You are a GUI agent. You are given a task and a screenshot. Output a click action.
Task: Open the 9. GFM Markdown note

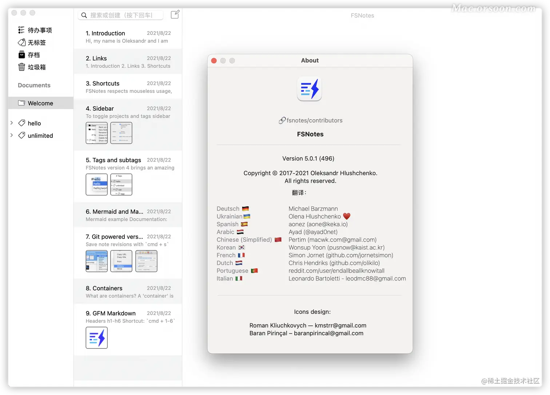pos(128,330)
